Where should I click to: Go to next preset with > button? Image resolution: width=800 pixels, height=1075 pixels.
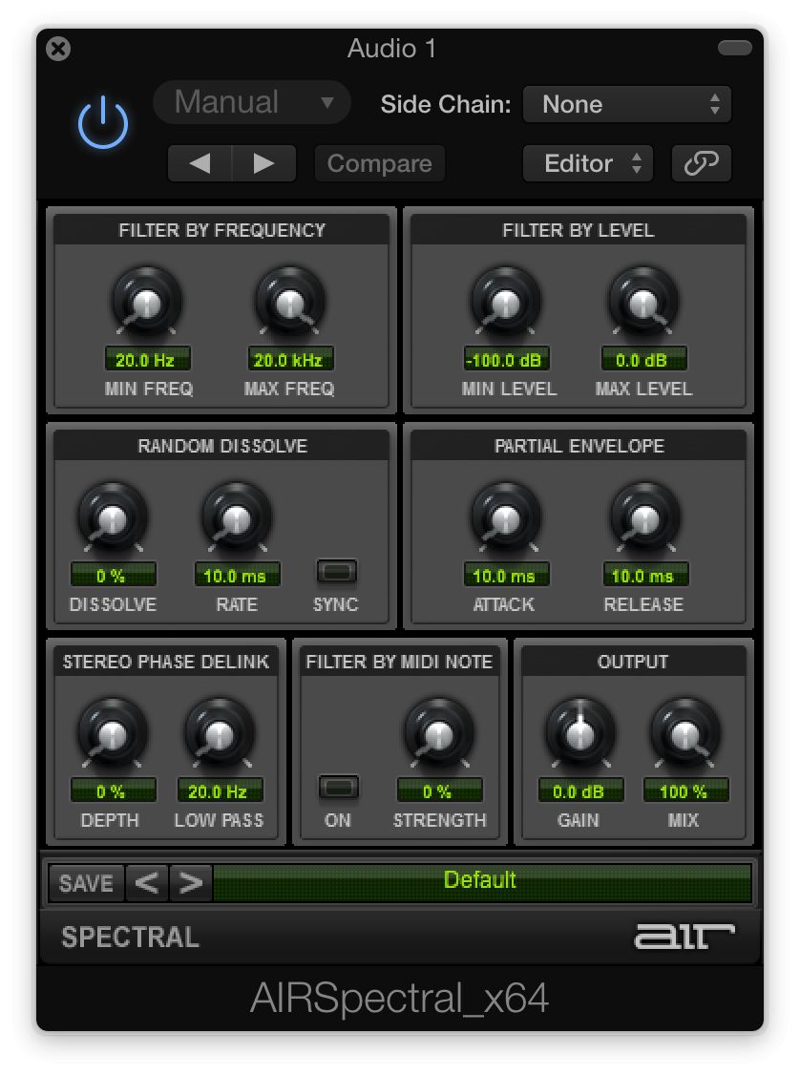tap(191, 883)
